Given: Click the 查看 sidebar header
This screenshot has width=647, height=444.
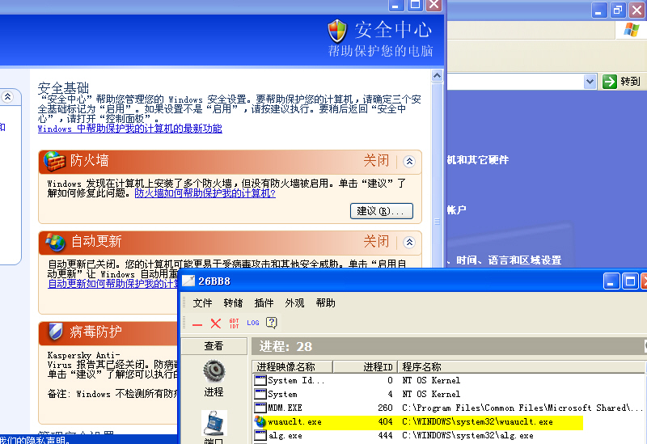Looking at the screenshot, I should pyautogui.click(x=214, y=346).
